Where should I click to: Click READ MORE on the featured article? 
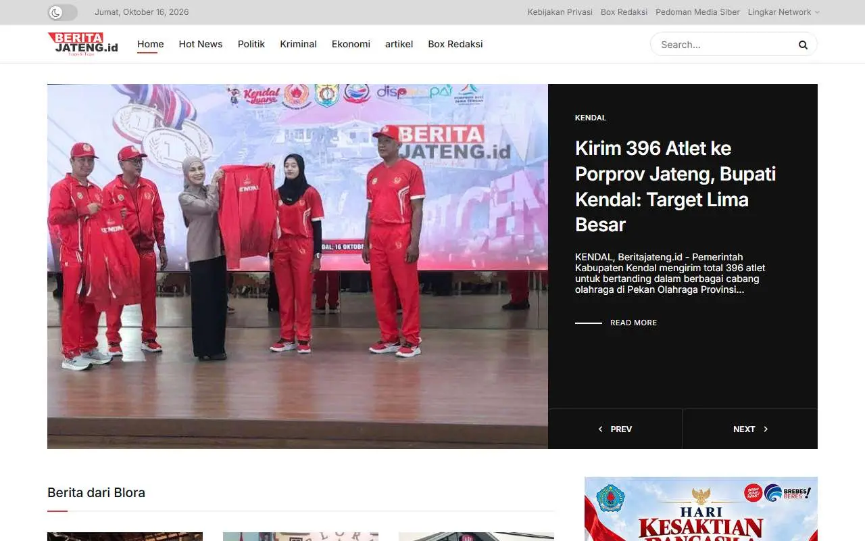633,323
